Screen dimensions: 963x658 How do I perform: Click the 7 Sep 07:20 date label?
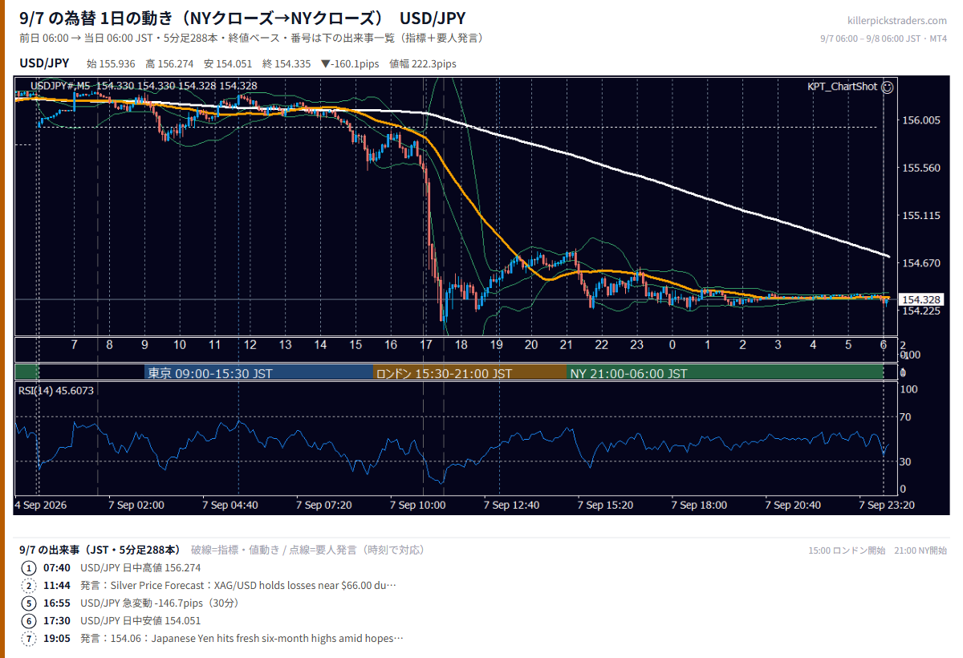[324, 505]
